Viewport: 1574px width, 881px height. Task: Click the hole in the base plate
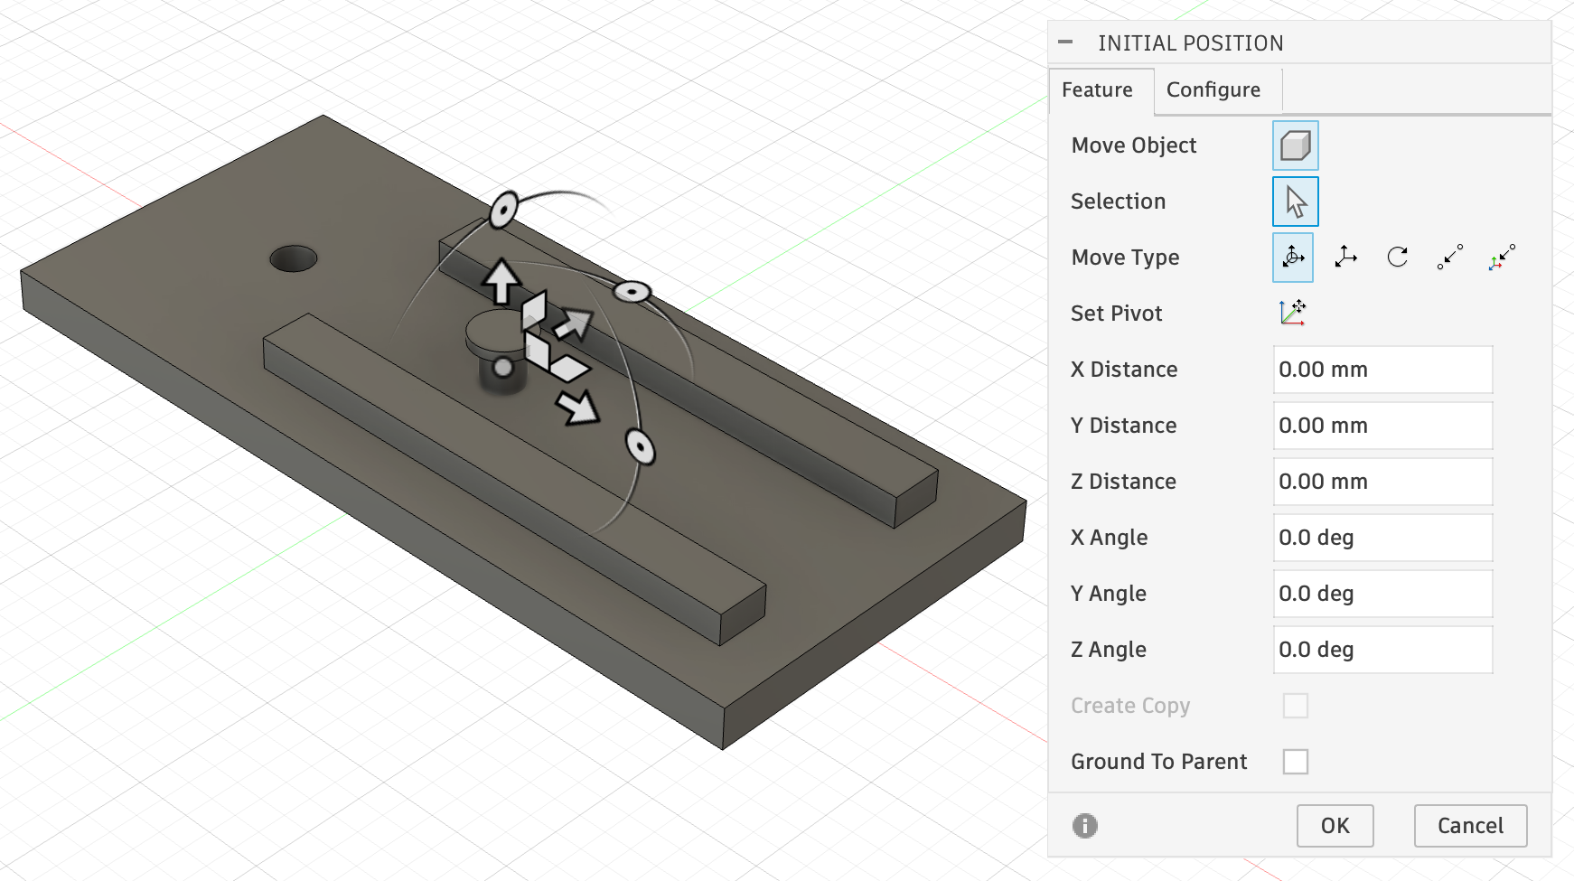(294, 258)
